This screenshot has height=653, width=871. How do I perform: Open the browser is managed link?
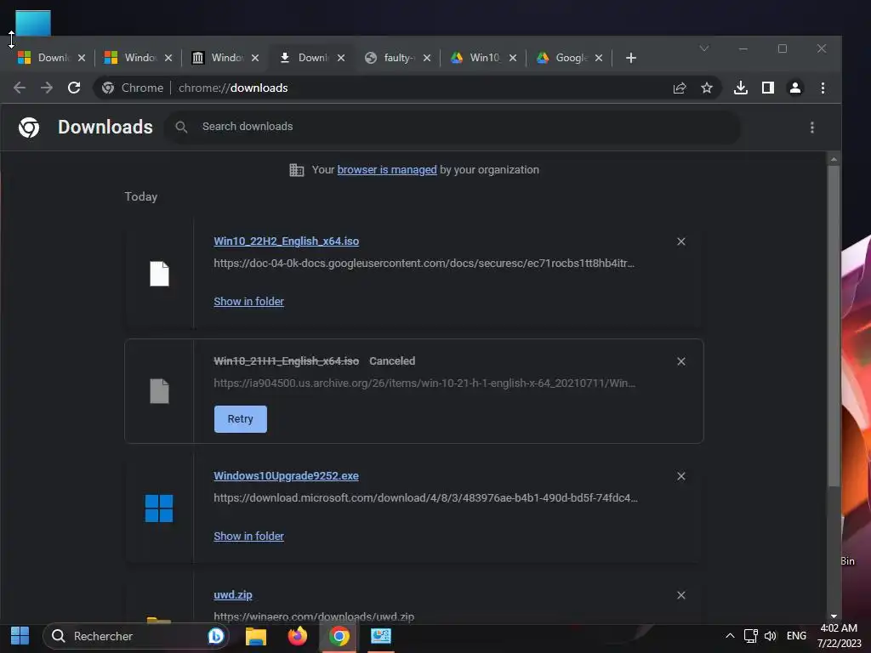[387, 170]
